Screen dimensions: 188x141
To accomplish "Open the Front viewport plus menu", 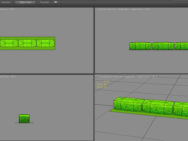I will [x=98, y=9].
